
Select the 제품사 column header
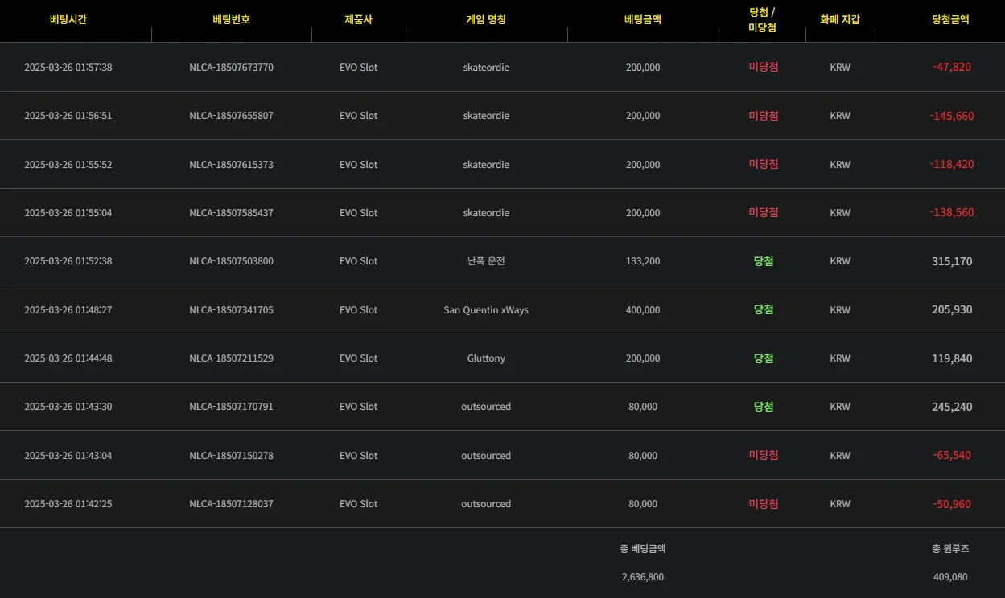pyautogui.click(x=358, y=19)
